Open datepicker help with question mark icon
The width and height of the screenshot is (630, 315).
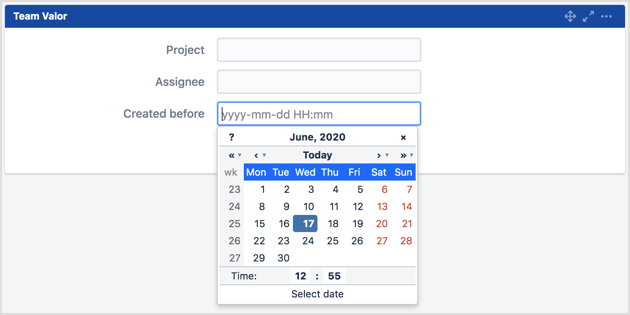[232, 137]
